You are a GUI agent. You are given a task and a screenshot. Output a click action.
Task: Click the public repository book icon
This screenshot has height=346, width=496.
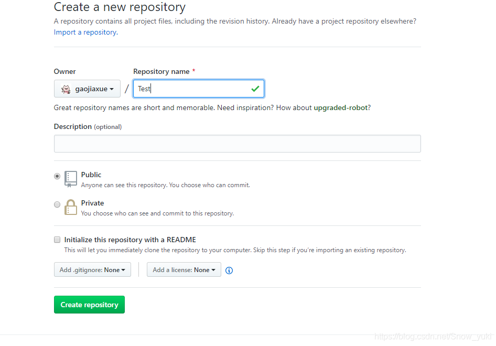pos(71,179)
